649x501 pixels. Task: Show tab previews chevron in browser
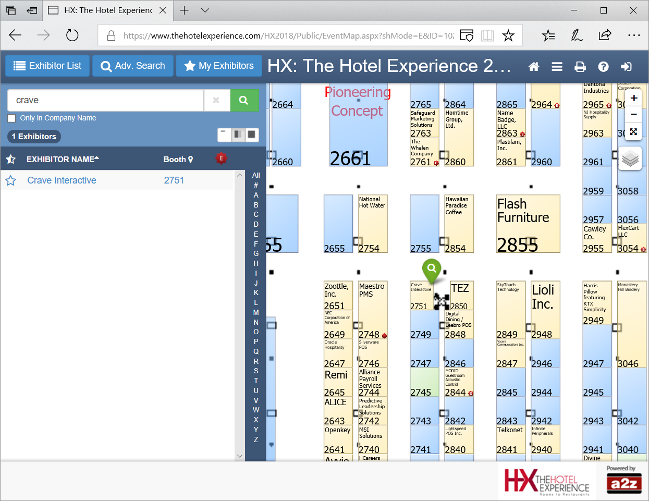205,10
